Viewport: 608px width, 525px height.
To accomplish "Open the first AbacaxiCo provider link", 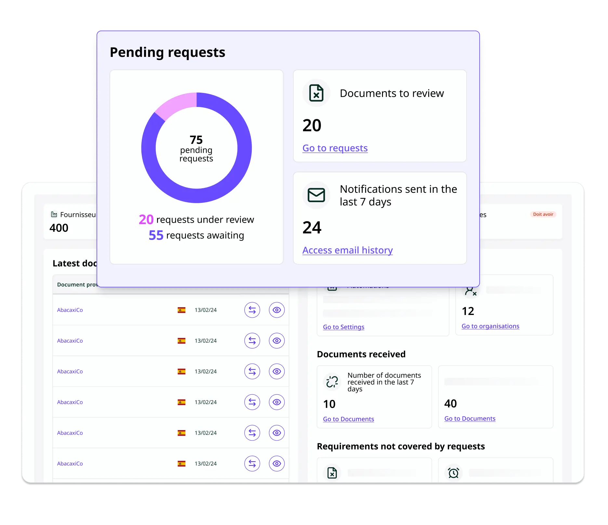I will 70,310.
